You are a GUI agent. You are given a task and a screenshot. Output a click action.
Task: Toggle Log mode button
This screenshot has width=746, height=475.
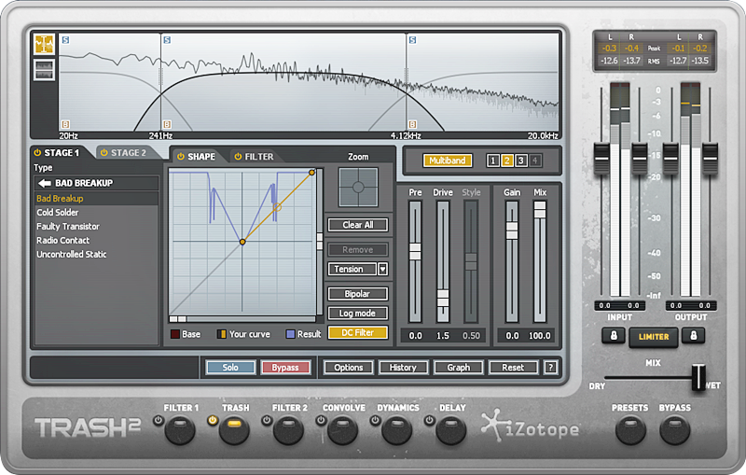358,314
